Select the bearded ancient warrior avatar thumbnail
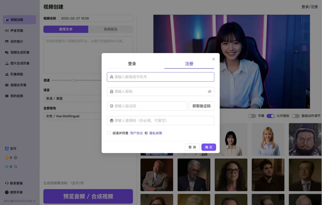The width and height of the screenshot is (322, 205). [305, 139]
